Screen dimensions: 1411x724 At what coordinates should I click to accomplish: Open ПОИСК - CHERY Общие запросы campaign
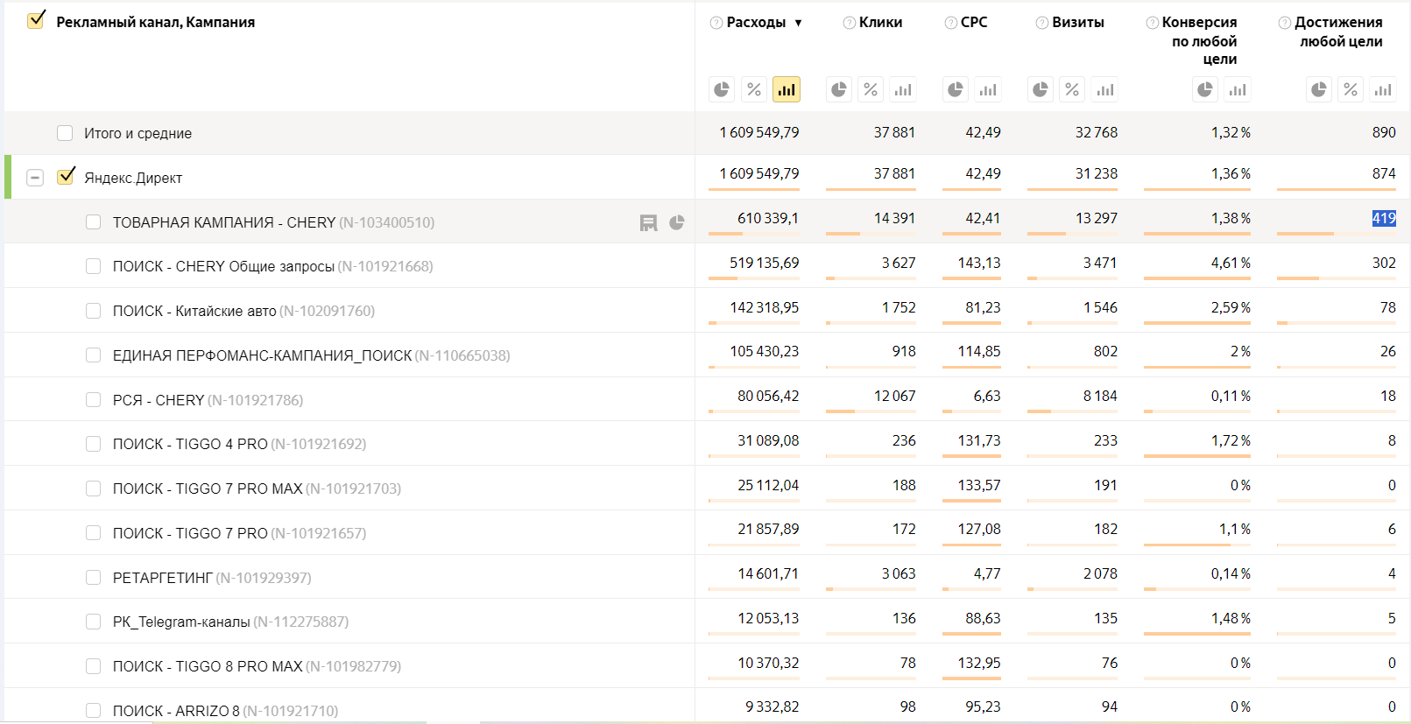[223, 266]
